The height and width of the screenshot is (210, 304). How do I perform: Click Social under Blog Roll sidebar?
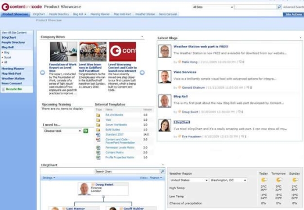tap(7, 57)
